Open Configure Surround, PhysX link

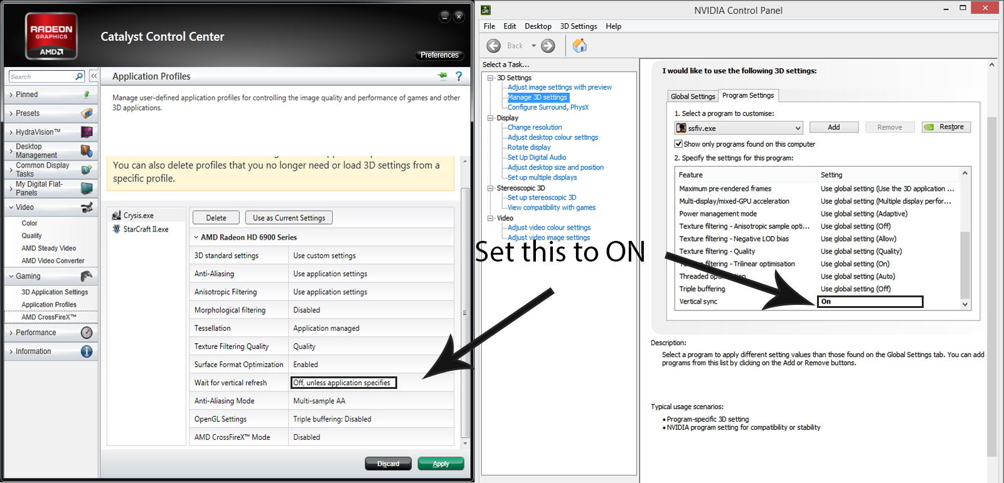(x=548, y=107)
